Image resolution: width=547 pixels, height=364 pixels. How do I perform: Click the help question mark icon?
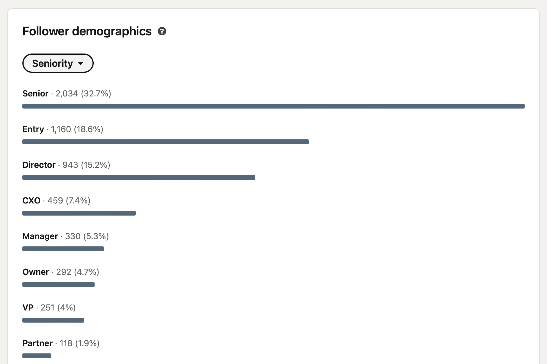tap(162, 31)
